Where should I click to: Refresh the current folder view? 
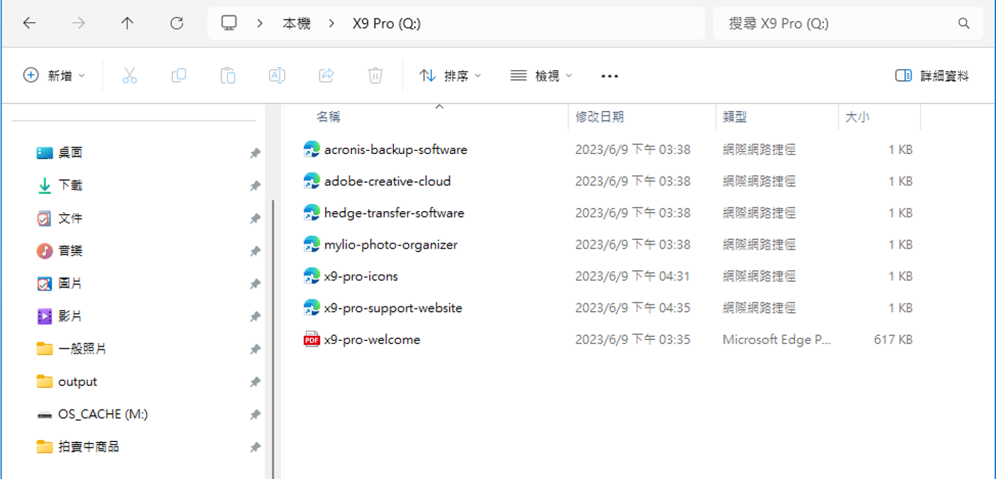coord(177,23)
